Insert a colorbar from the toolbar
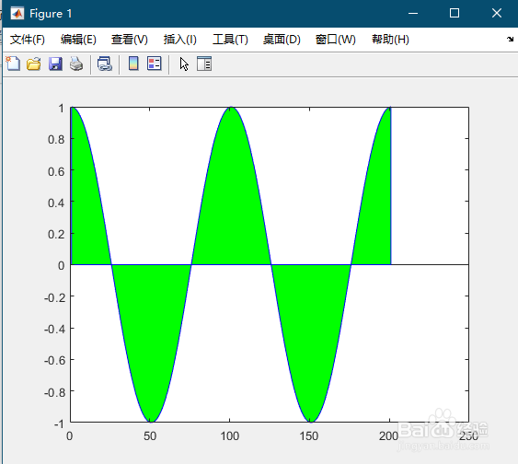This screenshot has width=518, height=464. click(133, 64)
